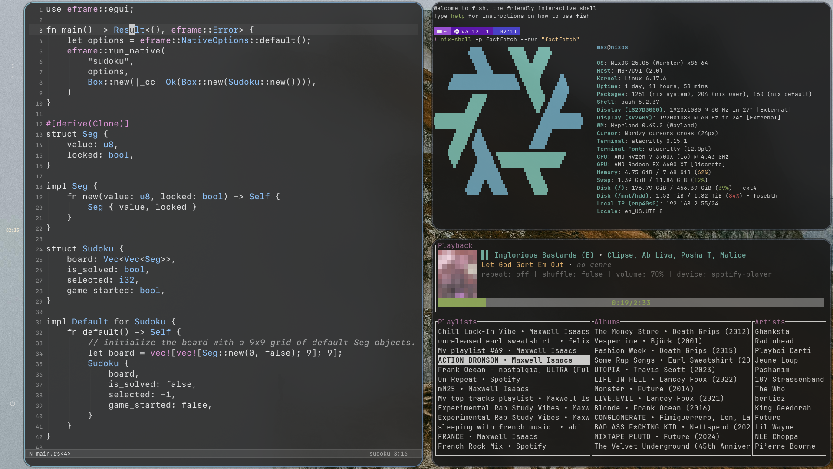
Task: Switch to workspace 1 in the left bar
Action: point(13,66)
